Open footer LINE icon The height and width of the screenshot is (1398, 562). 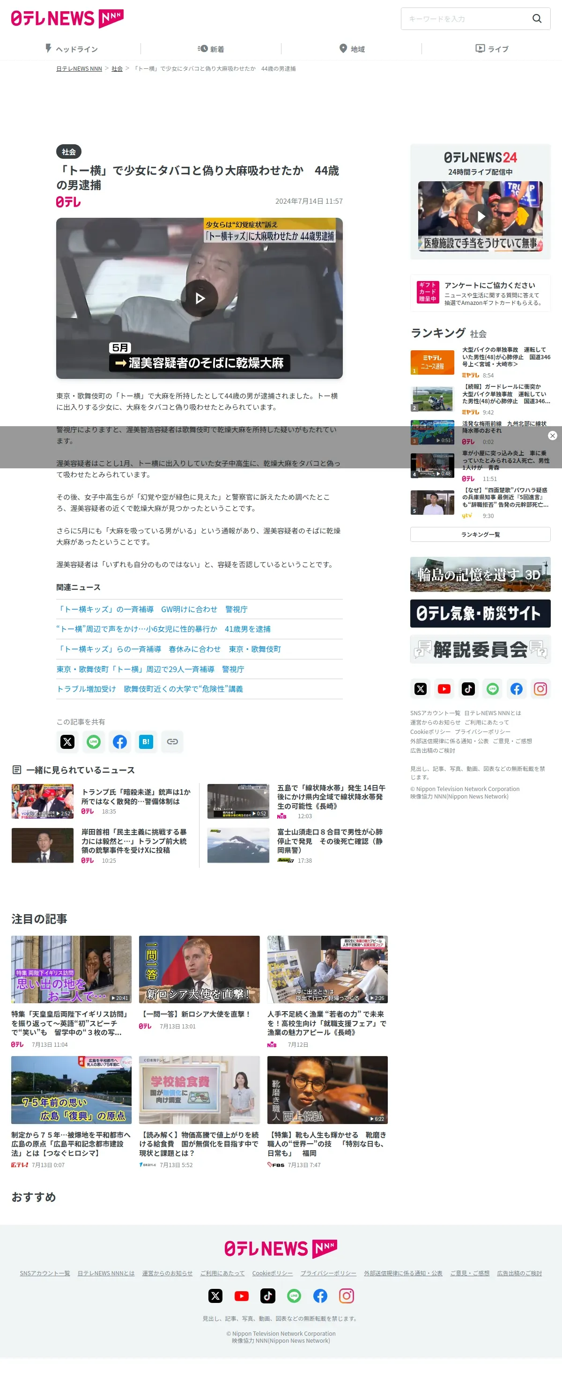[x=294, y=1296]
